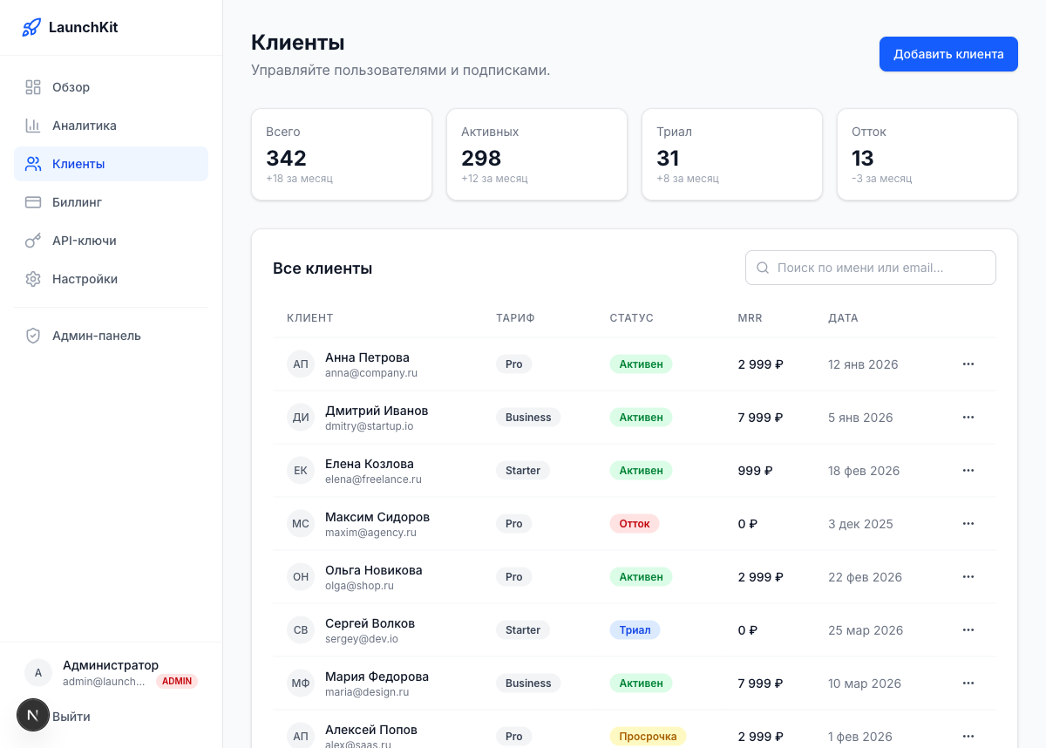Click the API-ключи key icon

(33, 241)
